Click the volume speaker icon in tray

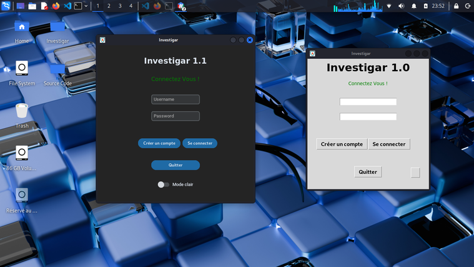coord(402,6)
